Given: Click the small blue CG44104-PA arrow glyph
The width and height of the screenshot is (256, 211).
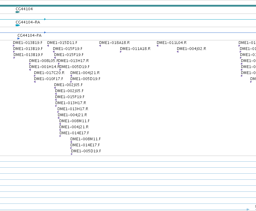Looking at the screenshot, I should 18,39.
